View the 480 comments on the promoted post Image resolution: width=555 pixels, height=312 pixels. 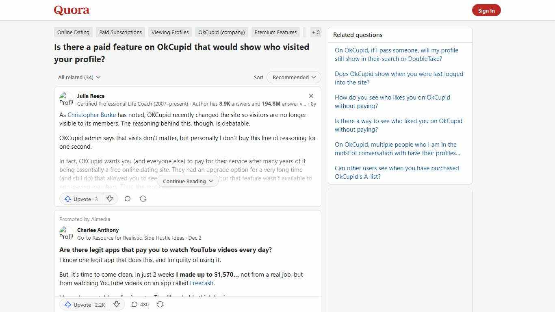[x=139, y=304]
